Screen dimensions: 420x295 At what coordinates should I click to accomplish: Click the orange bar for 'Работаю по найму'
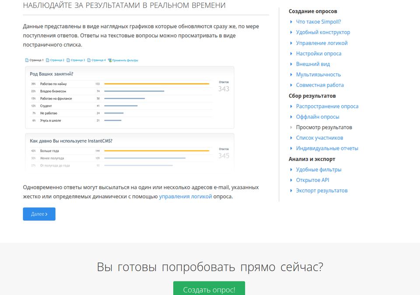[x=157, y=84]
